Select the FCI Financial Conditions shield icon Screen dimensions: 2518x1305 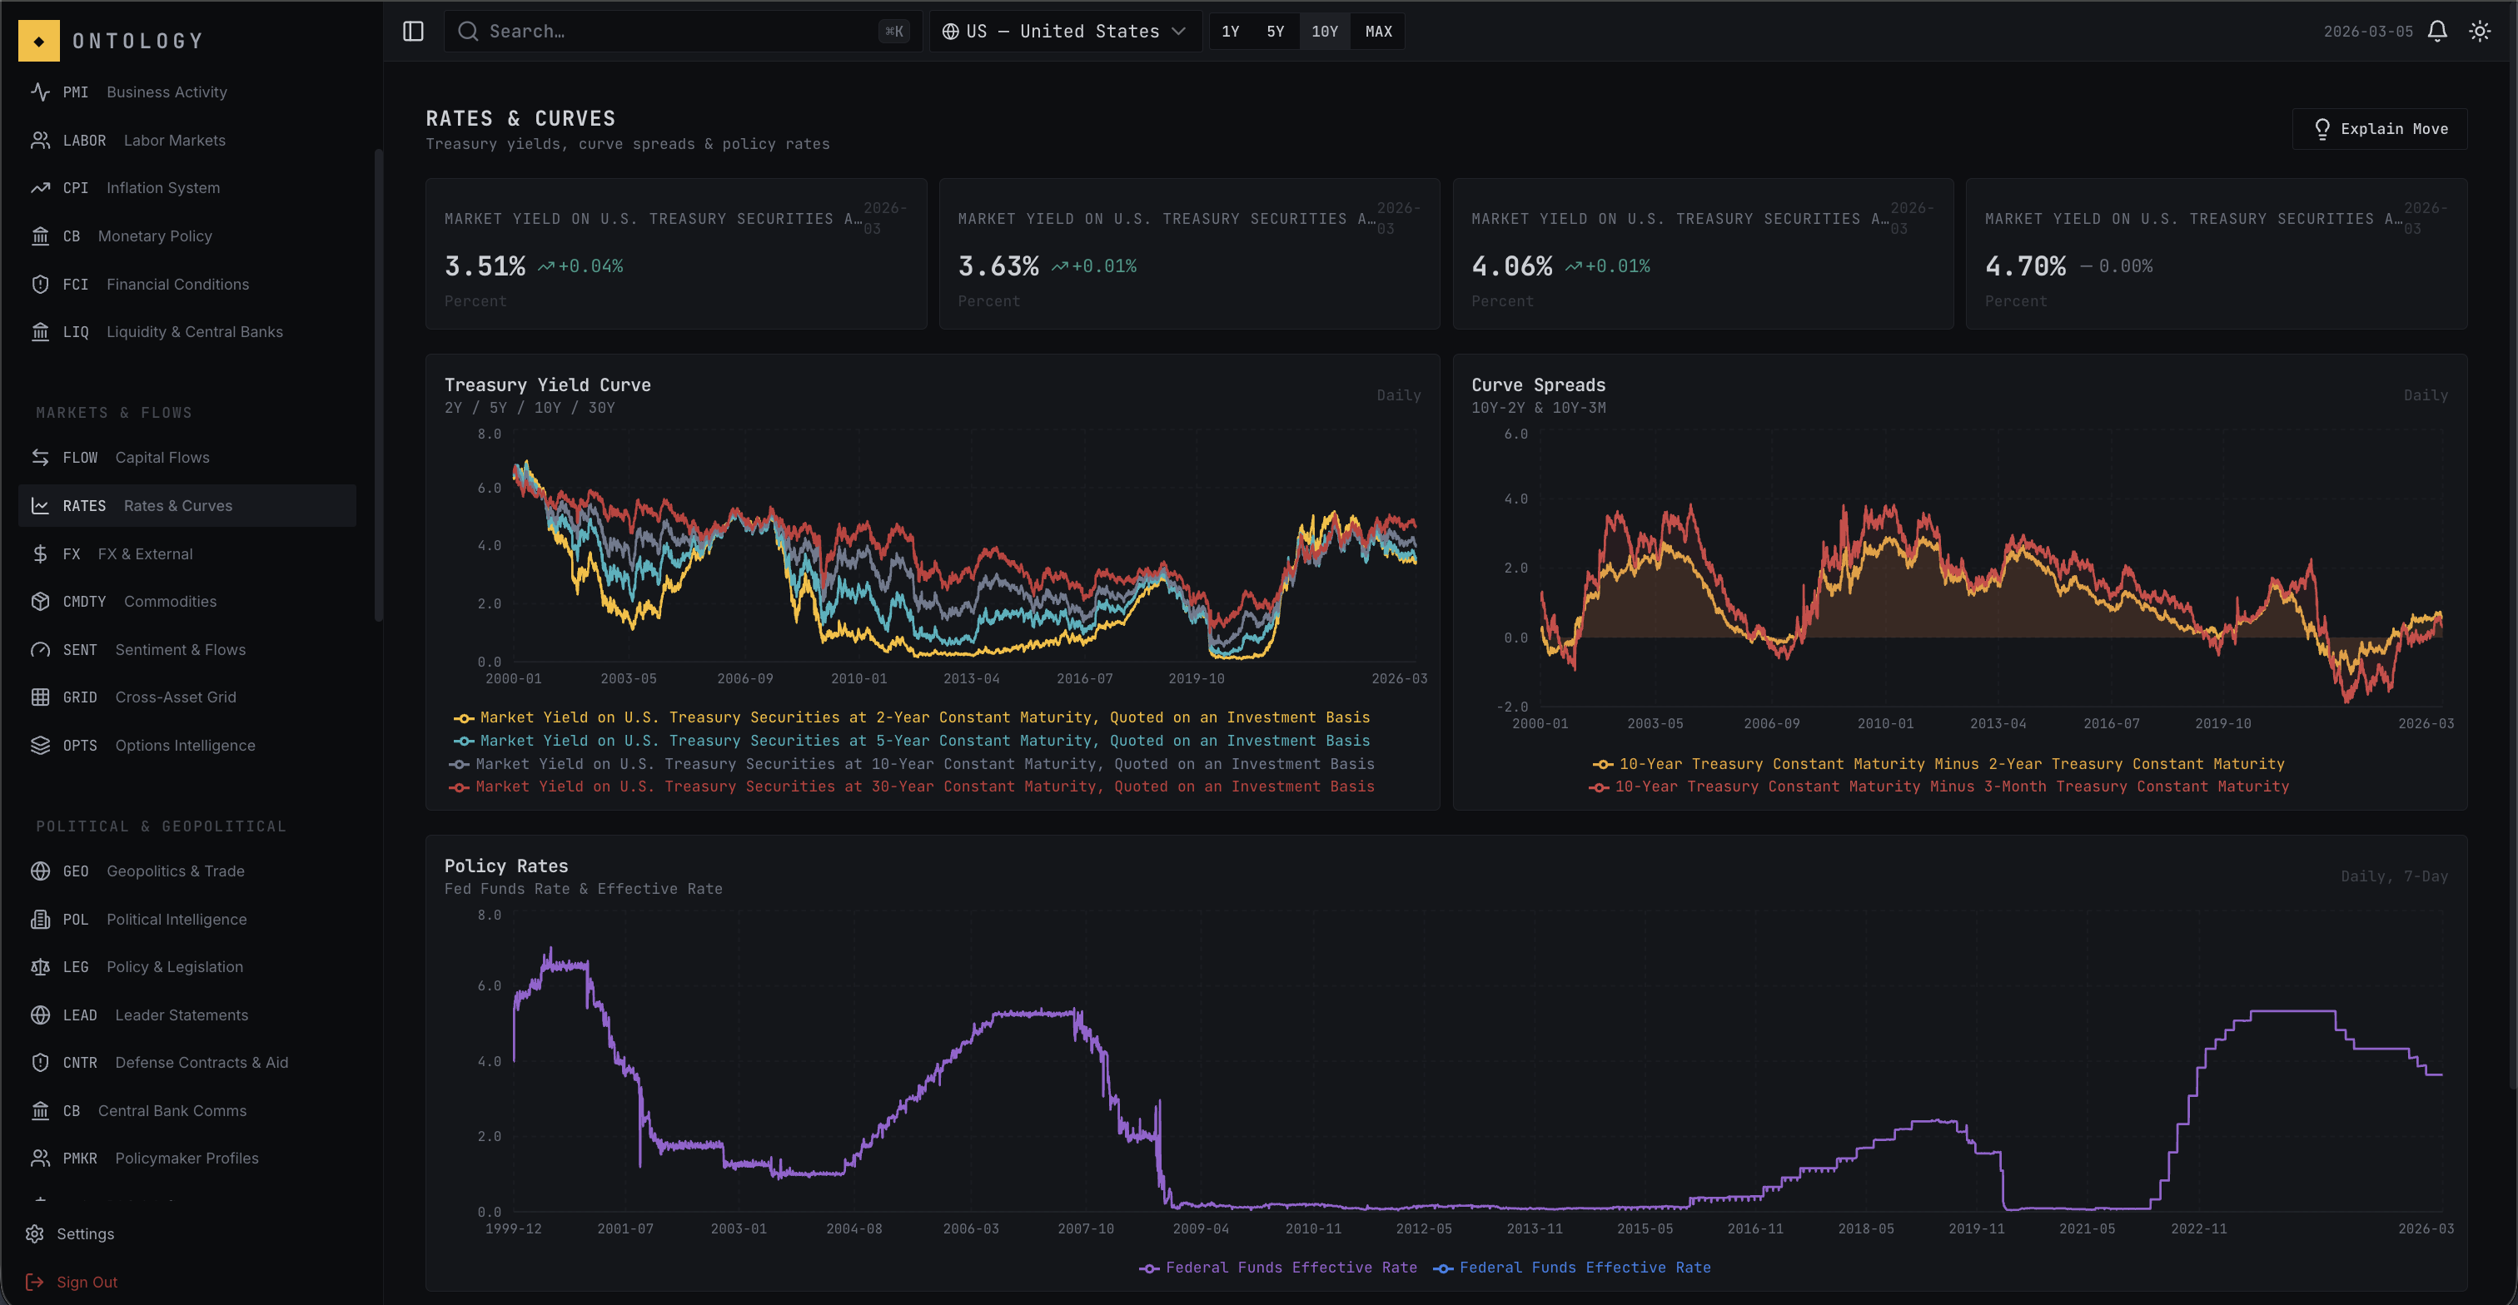click(40, 285)
